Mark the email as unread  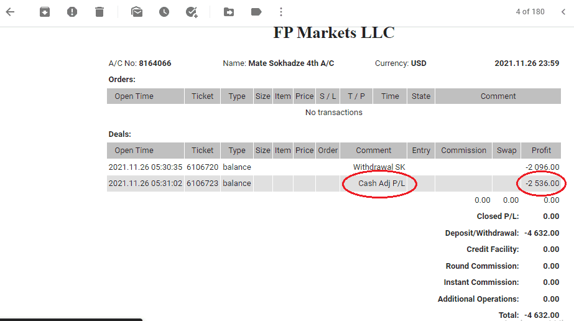click(x=137, y=12)
